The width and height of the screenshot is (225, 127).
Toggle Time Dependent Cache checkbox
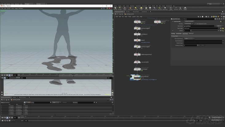click(195, 24)
